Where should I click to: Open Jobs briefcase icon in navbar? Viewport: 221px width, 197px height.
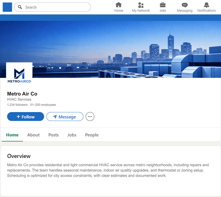pos(162,5)
